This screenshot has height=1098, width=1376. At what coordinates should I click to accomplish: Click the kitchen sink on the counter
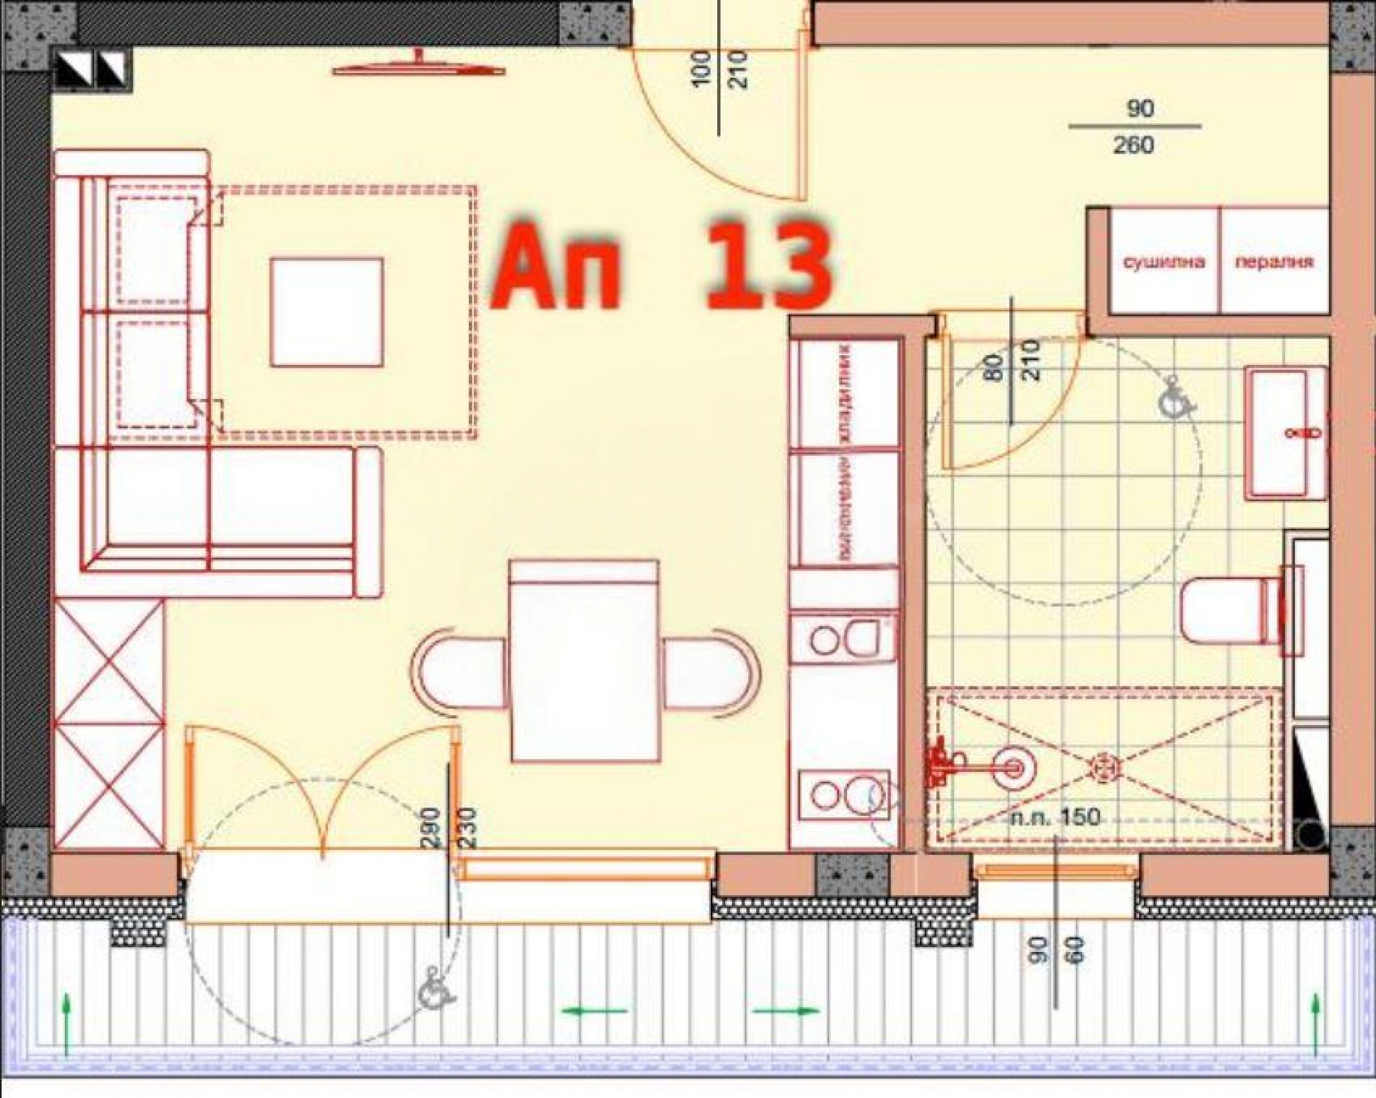[x=844, y=639]
